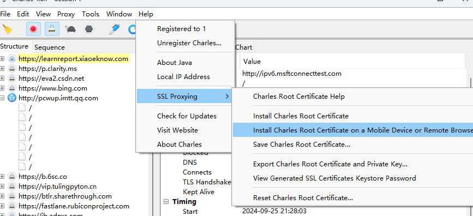
Task: Expand the btlr.sharethrough.com tree node
Action: point(2,196)
